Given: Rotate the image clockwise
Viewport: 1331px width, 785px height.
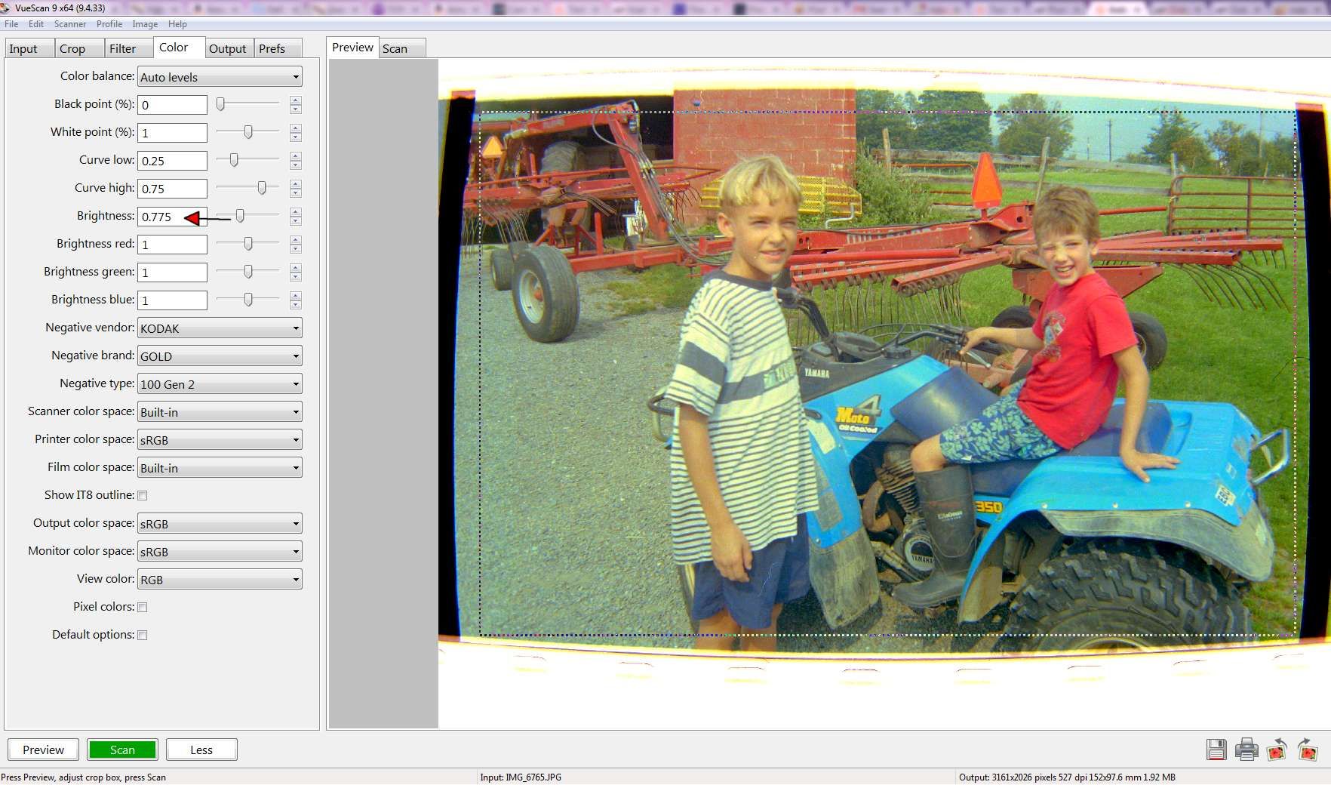Looking at the screenshot, I should (x=1305, y=750).
